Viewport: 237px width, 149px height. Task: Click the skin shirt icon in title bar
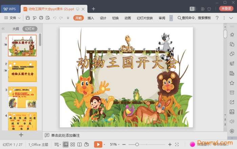(209, 9)
